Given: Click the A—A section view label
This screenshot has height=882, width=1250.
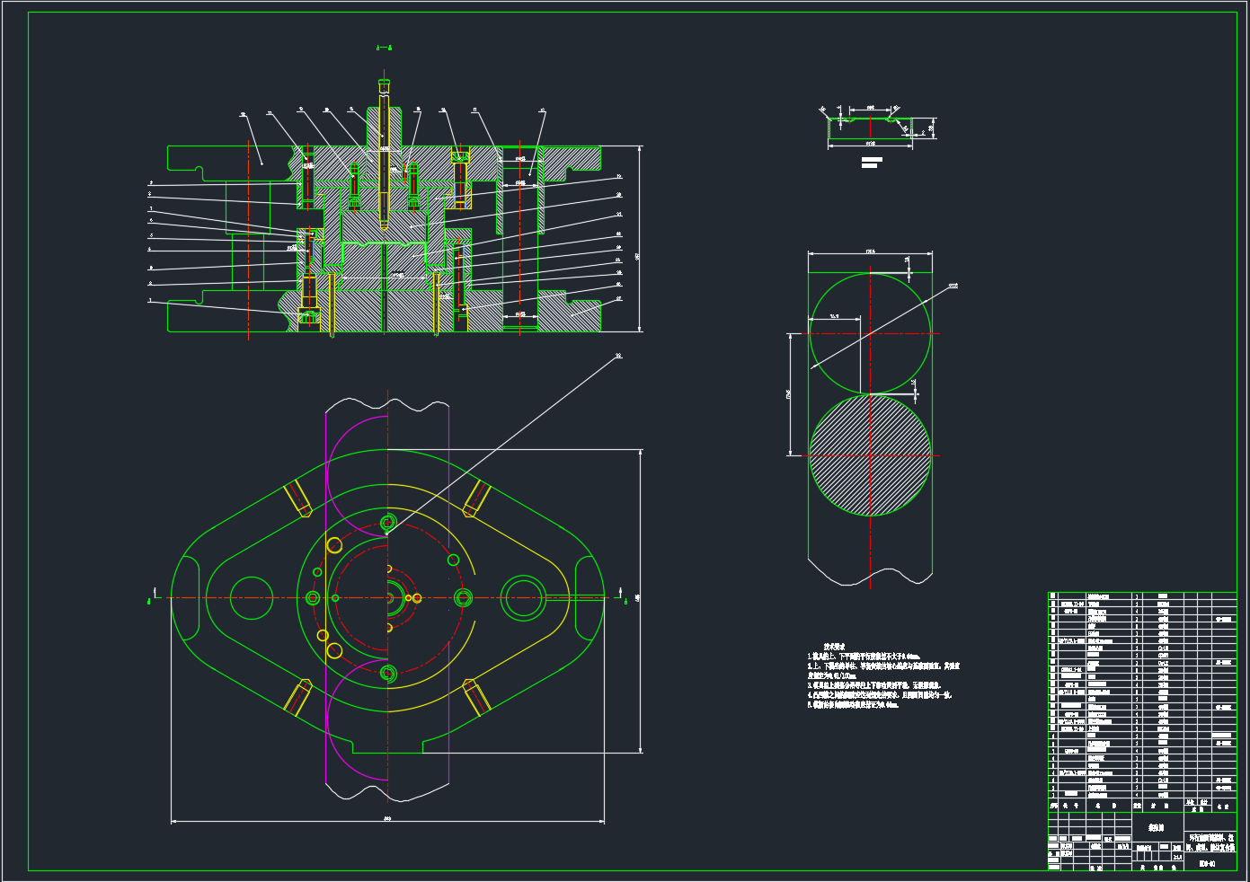Looking at the screenshot, I should pos(384,48).
